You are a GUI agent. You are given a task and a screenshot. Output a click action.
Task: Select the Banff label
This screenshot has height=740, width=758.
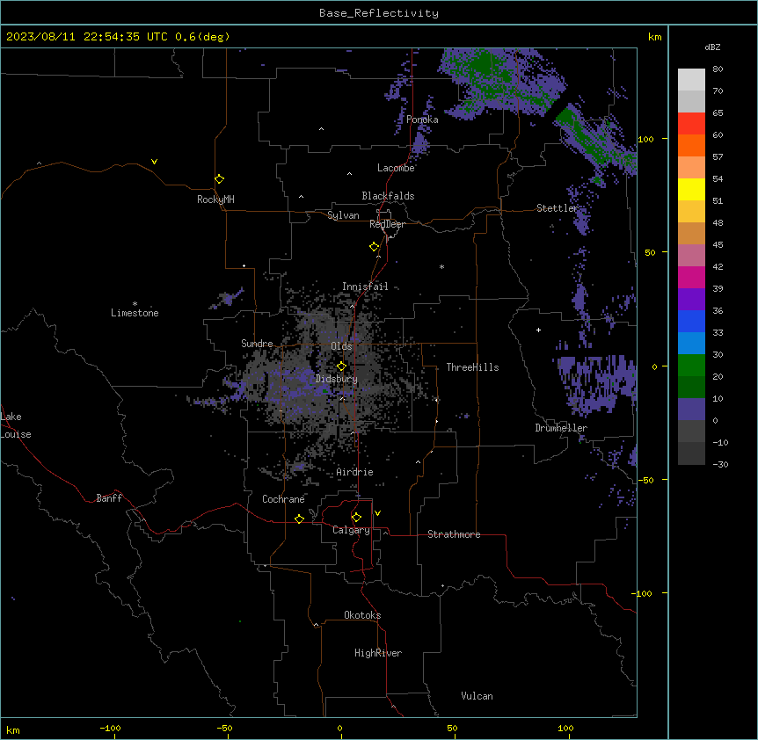coord(109,498)
